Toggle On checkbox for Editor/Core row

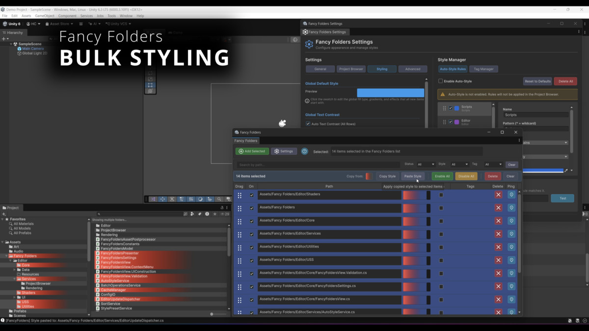coord(252,221)
